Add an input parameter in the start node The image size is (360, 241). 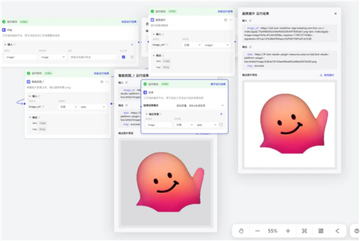(x=132, y=44)
